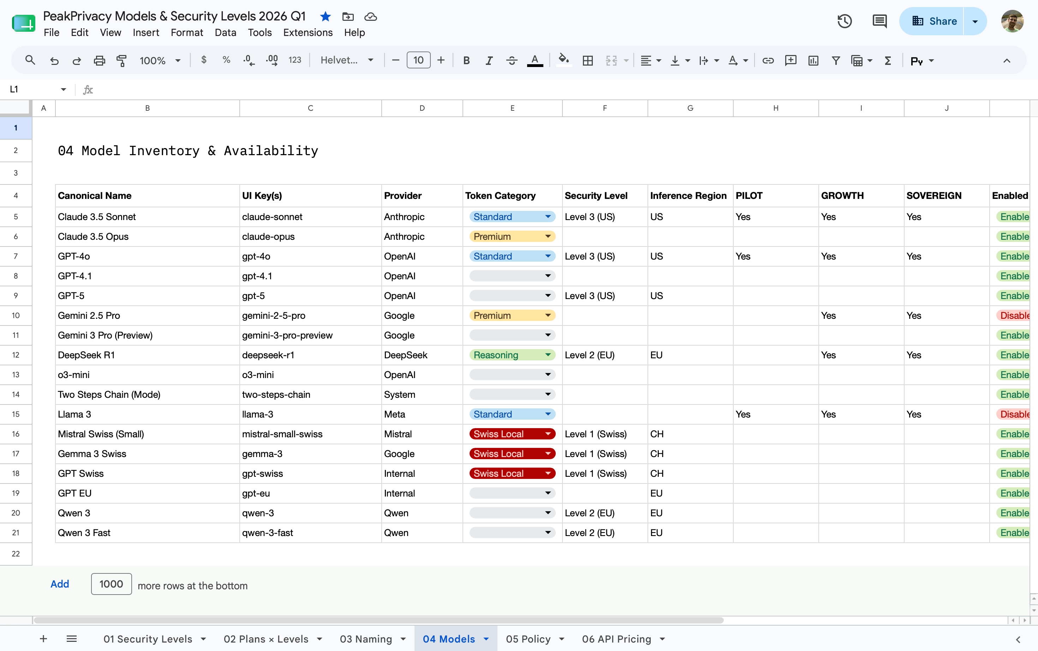Select the paint format roller icon
Screen dimensions: 1038x651
(121, 60)
